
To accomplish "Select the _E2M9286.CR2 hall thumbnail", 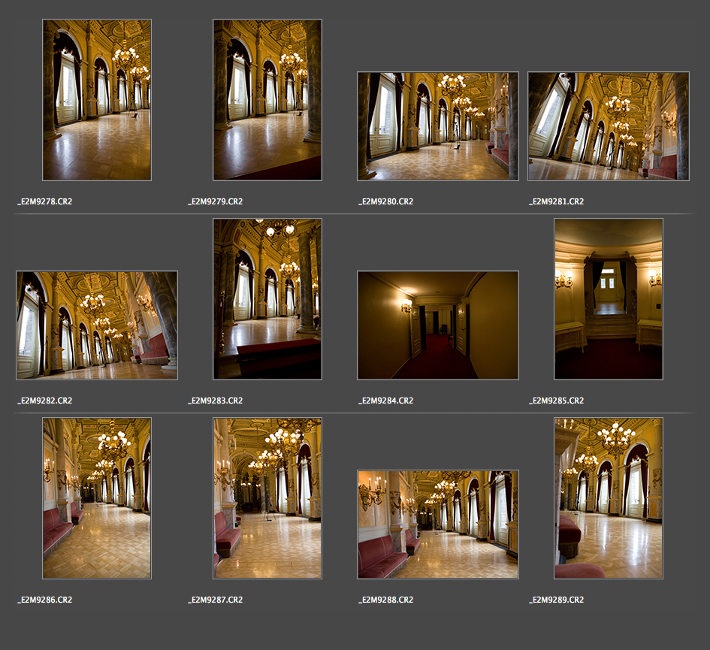I will [x=97, y=498].
